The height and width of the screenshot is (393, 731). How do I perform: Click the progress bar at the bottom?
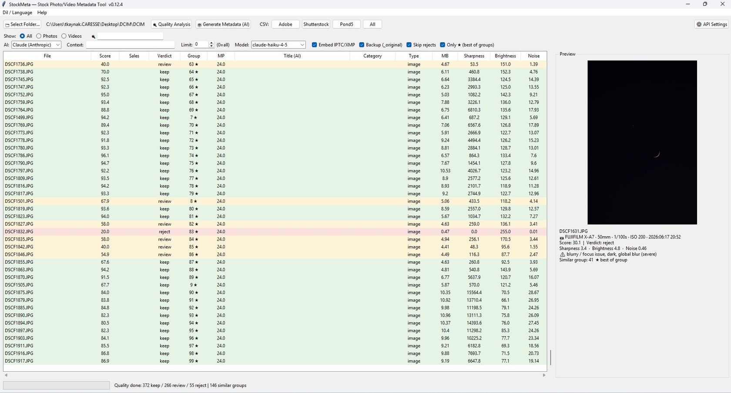pyautogui.click(x=57, y=385)
